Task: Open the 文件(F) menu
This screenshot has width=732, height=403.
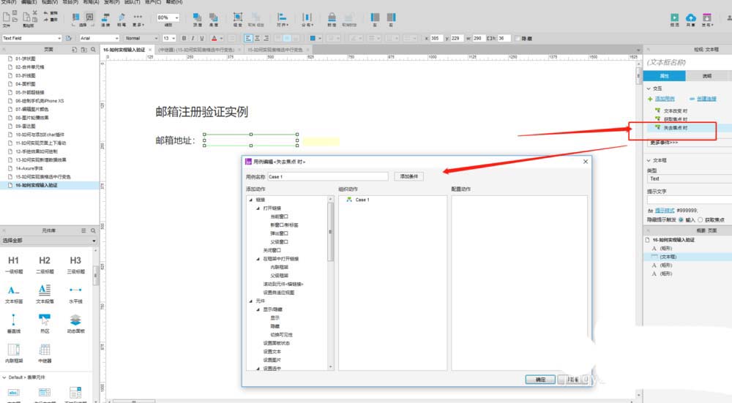Action: coord(9,2)
